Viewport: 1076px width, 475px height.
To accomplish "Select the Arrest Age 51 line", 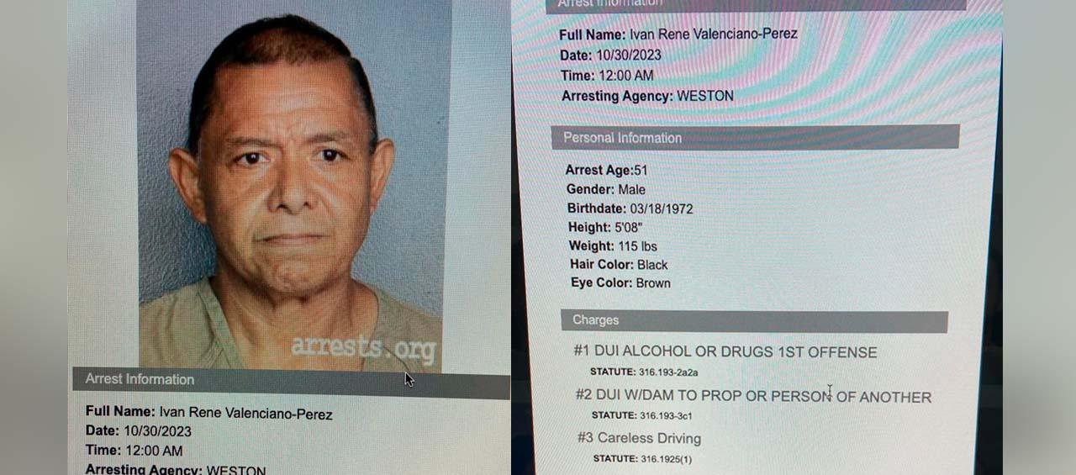I will pos(606,171).
